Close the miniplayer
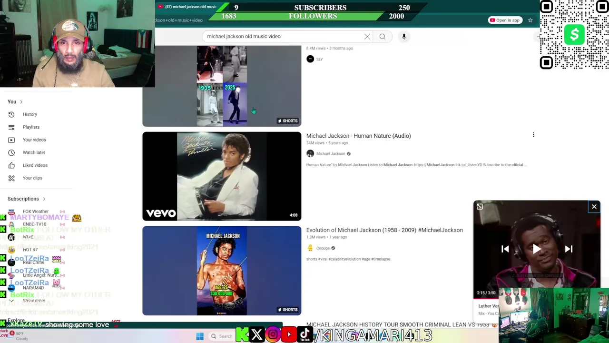Screen dimensions: 609x343 tap(594, 207)
